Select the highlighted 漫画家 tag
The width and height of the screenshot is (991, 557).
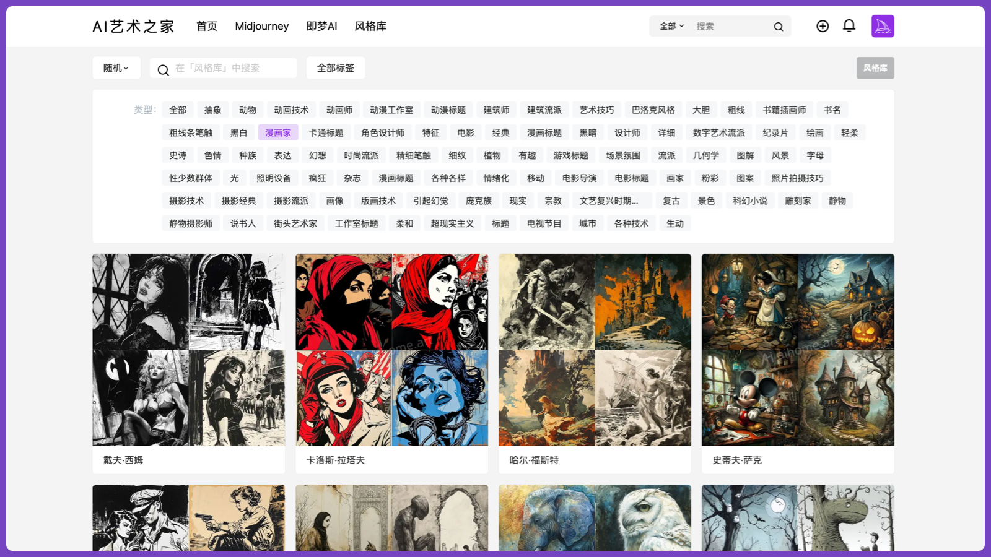tap(278, 132)
